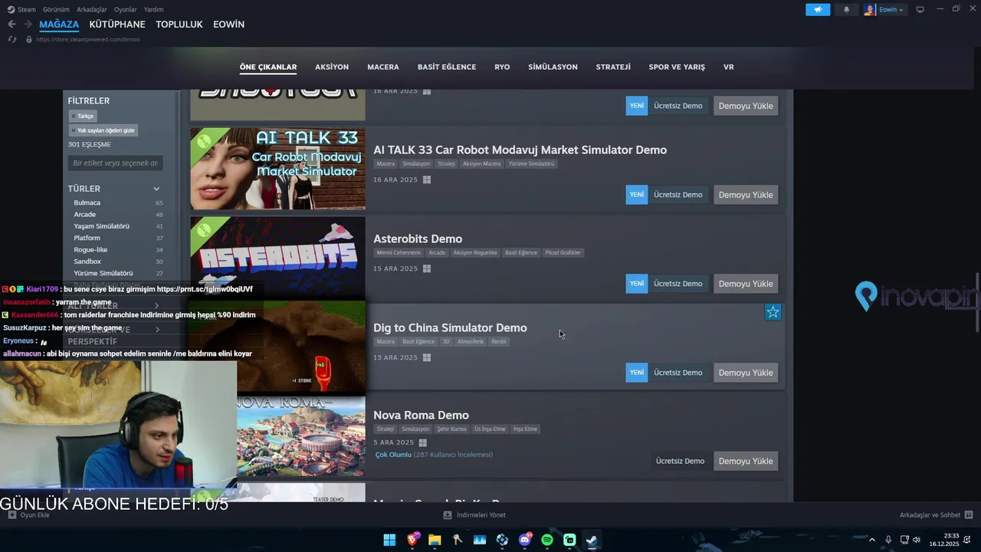Open the Görünüm menu
981x552 pixels.
56,9
